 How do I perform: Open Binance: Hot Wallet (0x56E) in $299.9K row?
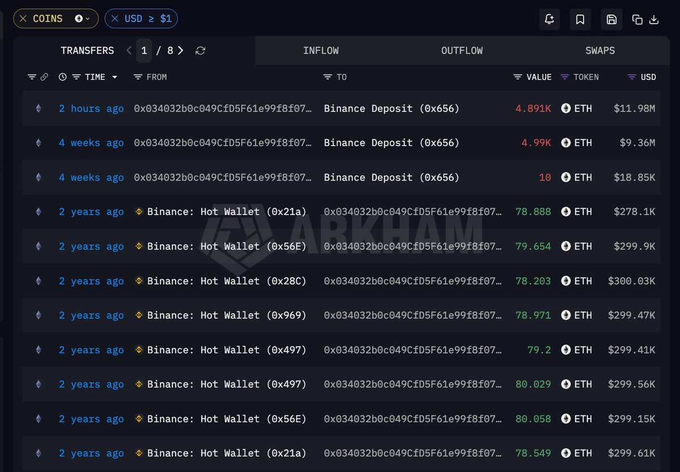[x=227, y=246]
